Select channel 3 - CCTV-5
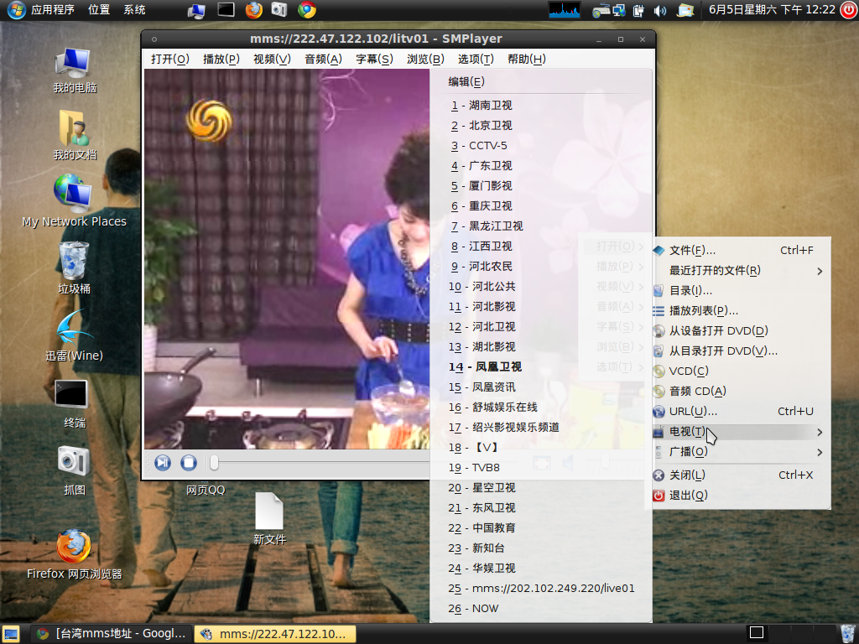The width and height of the screenshot is (859, 644). coord(541,146)
